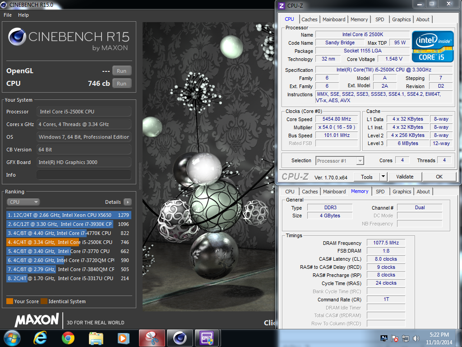The image size is (462, 347).
Task: Click the Your Score orange legend swatch
Action: point(10,301)
